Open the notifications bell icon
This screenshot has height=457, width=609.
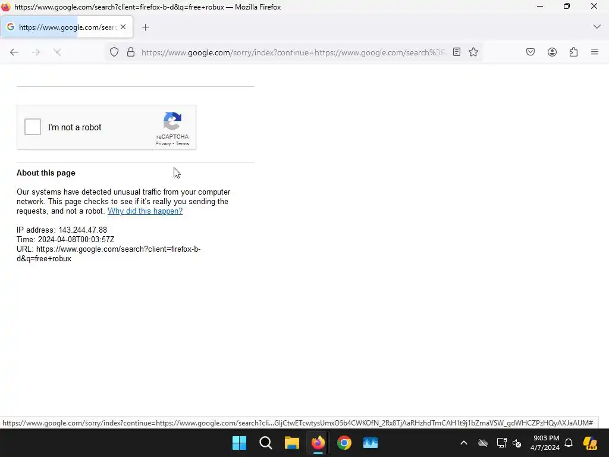pos(569,443)
